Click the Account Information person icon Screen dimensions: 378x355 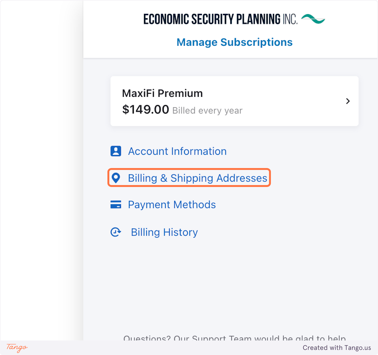click(x=116, y=151)
